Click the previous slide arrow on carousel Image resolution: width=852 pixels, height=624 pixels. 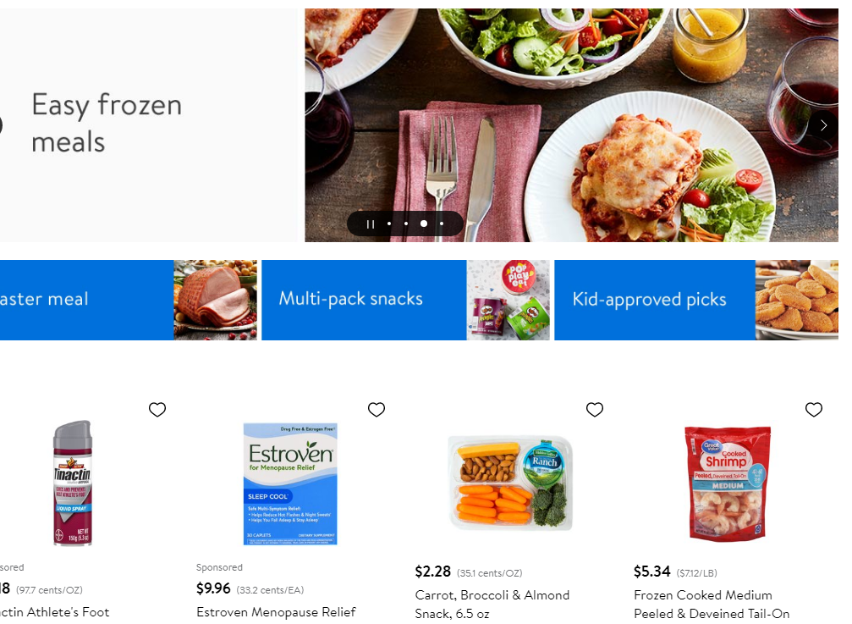tap(1, 125)
